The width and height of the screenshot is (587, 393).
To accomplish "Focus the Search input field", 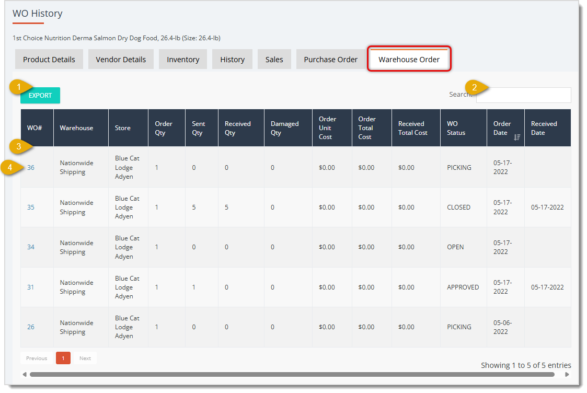I will 523,95.
